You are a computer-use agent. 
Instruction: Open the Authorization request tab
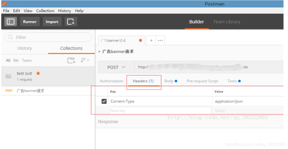pyautogui.click(x=111, y=81)
